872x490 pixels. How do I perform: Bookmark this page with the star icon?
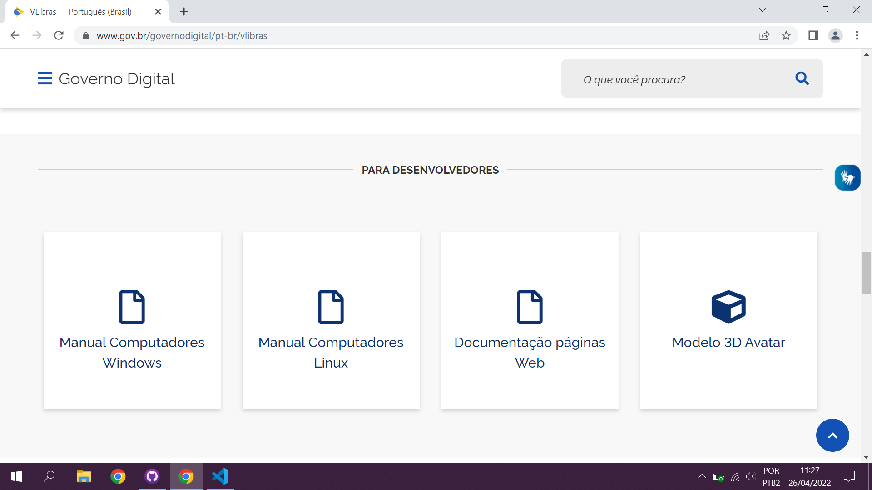[786, 35]
